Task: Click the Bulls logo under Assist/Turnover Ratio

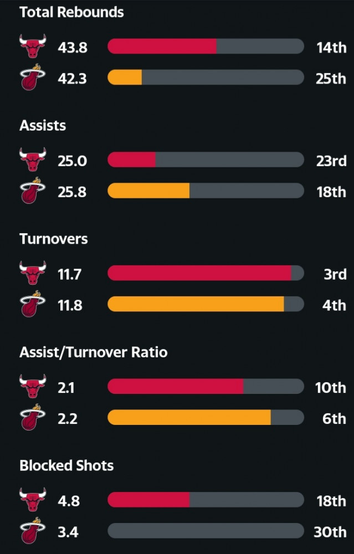Action: coord(33,387)
